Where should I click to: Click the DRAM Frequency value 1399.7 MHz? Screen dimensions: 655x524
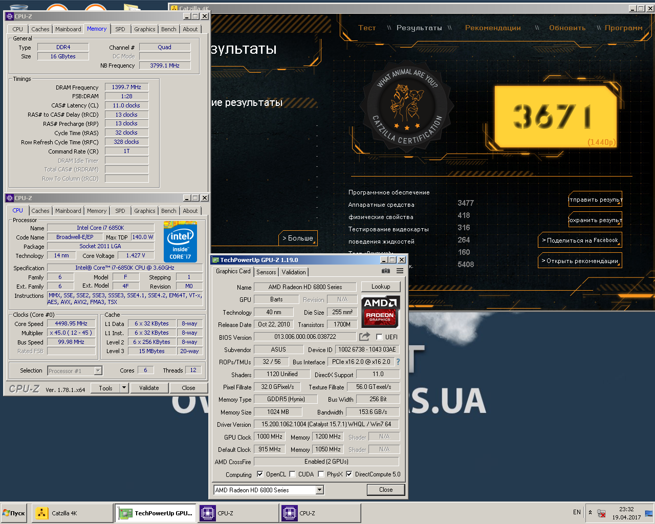pos(126,87)
